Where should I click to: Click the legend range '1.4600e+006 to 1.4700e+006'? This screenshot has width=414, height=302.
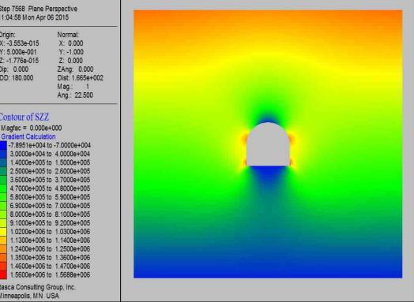click(50, 267)
